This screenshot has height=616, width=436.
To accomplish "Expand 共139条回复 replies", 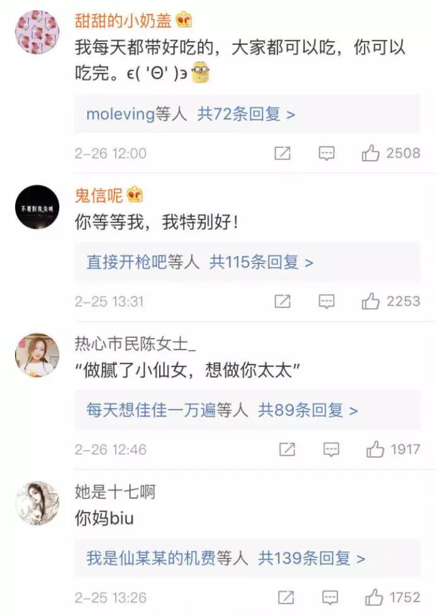I will [312, 559].
